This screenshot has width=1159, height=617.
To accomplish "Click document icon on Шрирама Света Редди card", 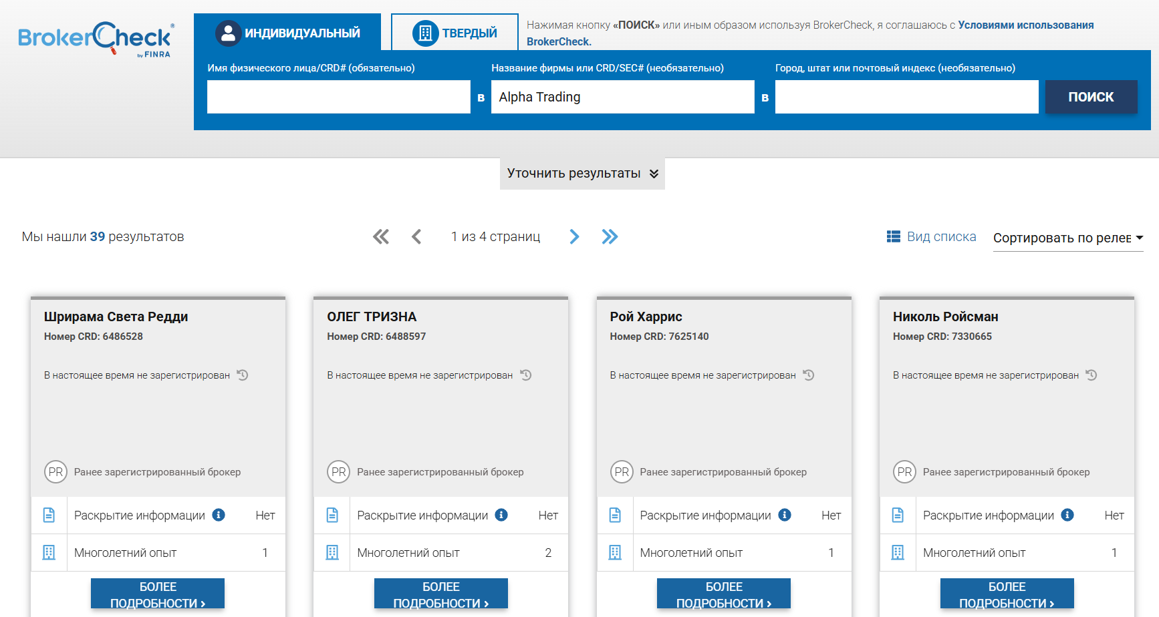I will [49, 515].
